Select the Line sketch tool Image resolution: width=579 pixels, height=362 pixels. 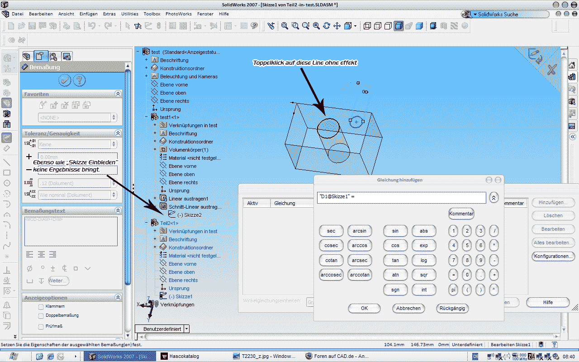7,162
